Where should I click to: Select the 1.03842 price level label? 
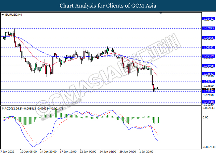(208, 74)
